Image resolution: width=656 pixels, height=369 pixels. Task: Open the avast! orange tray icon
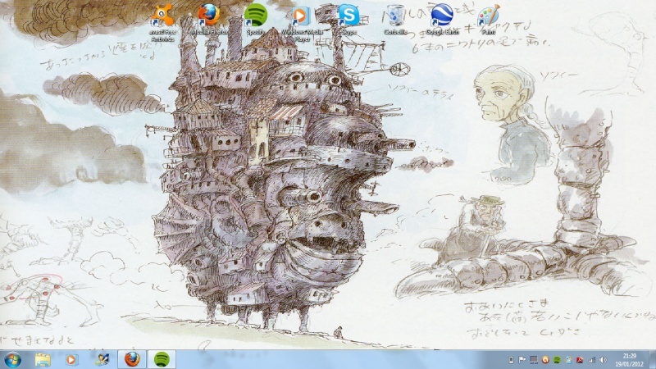point(545,360)
